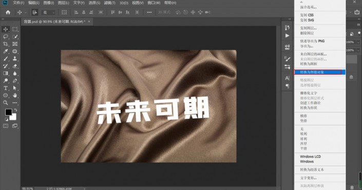362x190 pixels.
Task: Open the 滤镜(T) menu
Action: point(110,3)
